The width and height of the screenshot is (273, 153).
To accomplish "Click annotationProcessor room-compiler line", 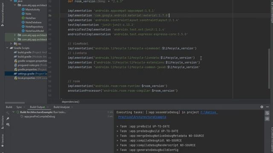I will tap(123, 91).
